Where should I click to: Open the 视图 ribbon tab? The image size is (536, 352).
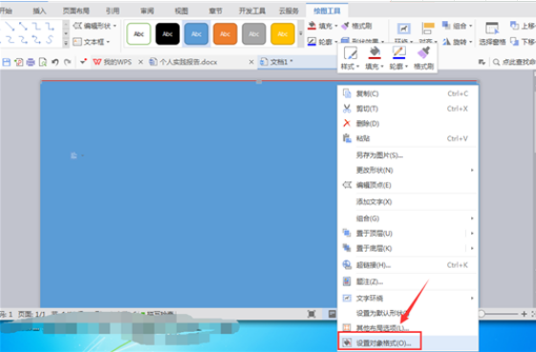tap(182, 10)
